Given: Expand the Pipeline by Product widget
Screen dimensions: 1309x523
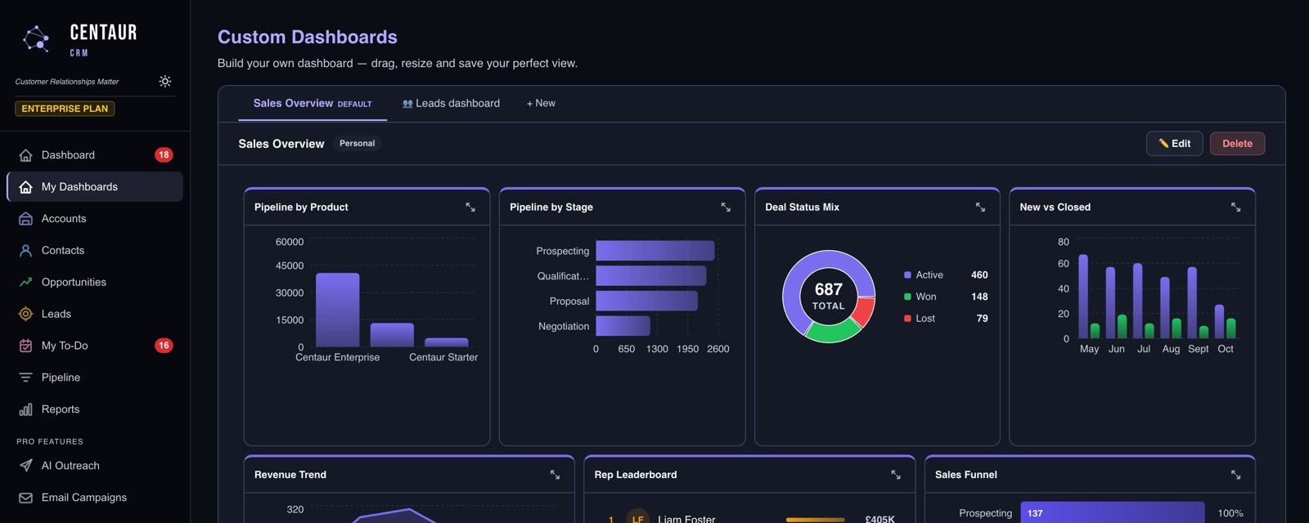Looking at the screenshot, I should tap(470, 208).
